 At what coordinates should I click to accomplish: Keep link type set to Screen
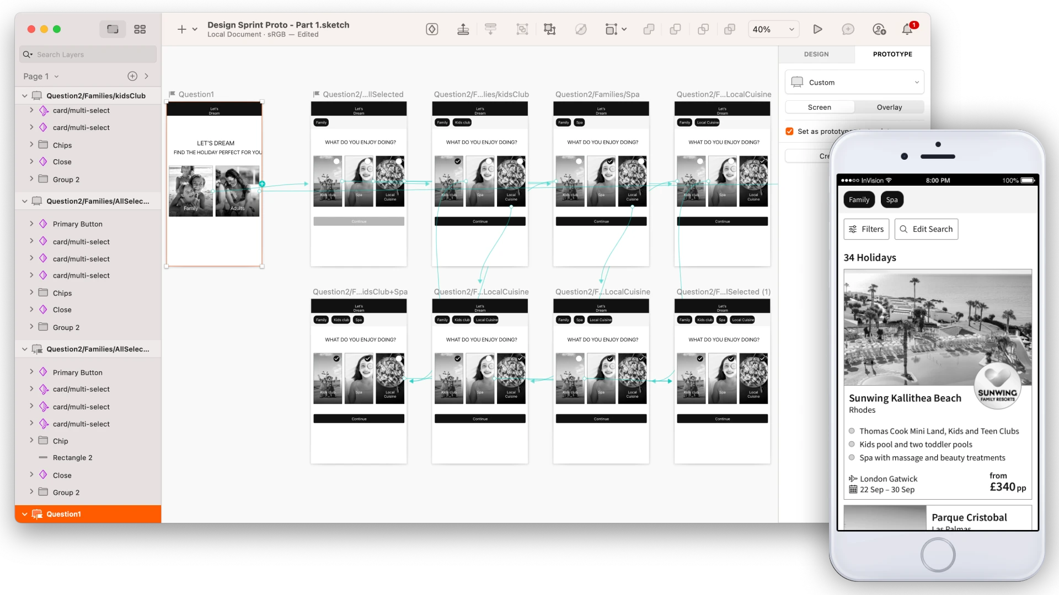(819, 107)
